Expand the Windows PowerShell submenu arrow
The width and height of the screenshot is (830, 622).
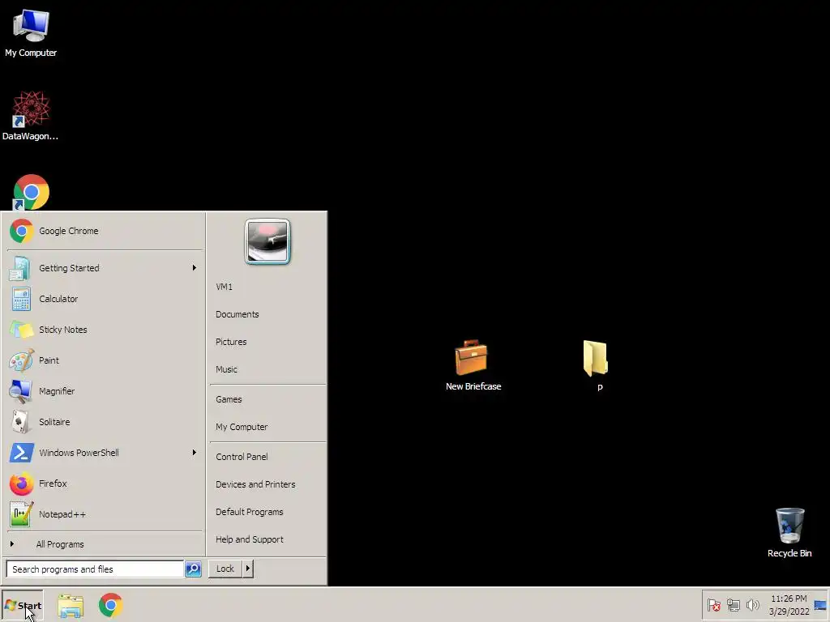click(195, 453)
